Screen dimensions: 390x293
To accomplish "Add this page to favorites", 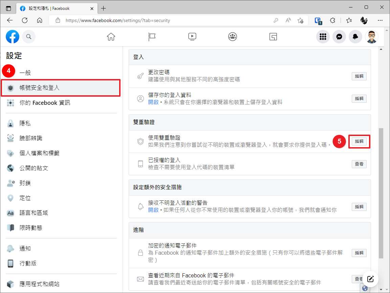I will (x=301, y=20).
